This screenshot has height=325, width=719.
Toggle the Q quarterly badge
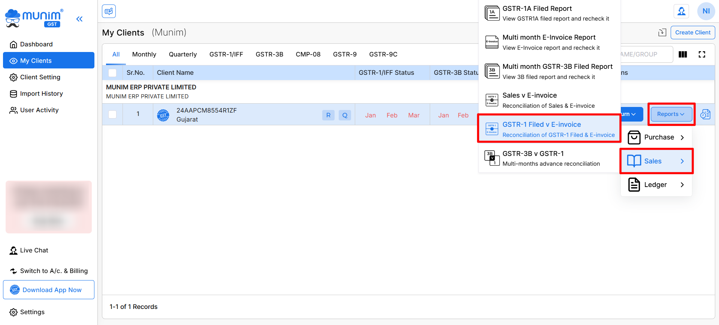coord(345,115)
